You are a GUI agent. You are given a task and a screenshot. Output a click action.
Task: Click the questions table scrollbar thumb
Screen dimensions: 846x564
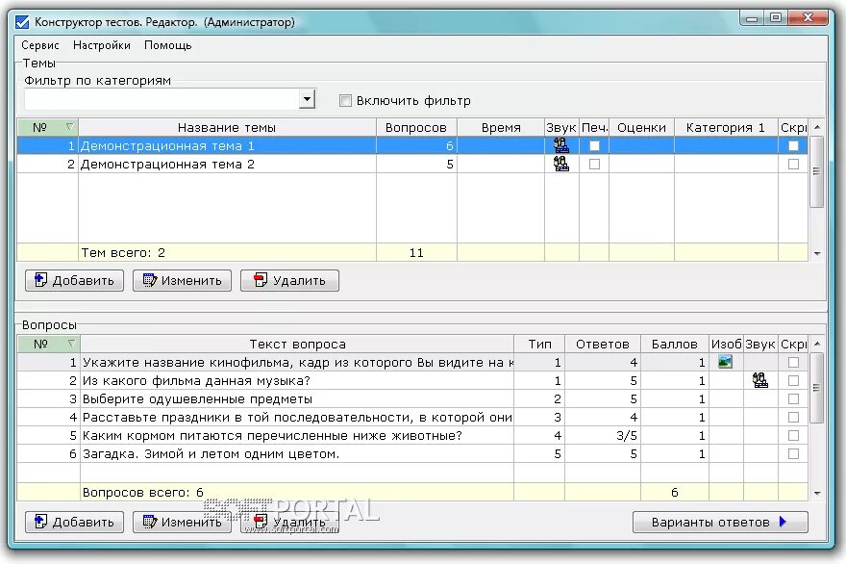(x=817, y=387)
